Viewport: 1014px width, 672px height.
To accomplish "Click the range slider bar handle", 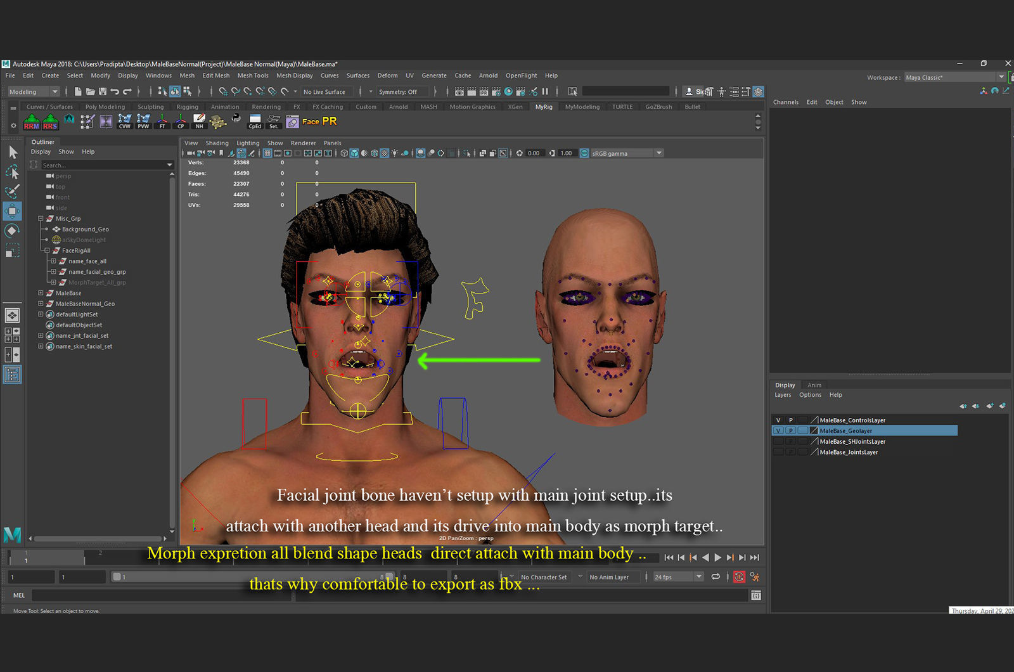I will pyautogui.click(x=117, y=577).
